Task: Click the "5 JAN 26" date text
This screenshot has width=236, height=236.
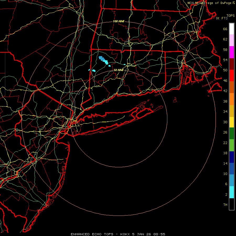Action: 142,234
